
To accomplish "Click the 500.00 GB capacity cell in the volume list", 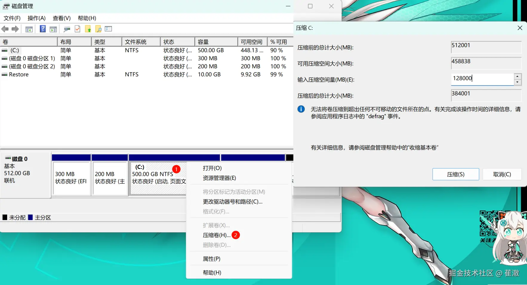I will click(x=211, y=50).
